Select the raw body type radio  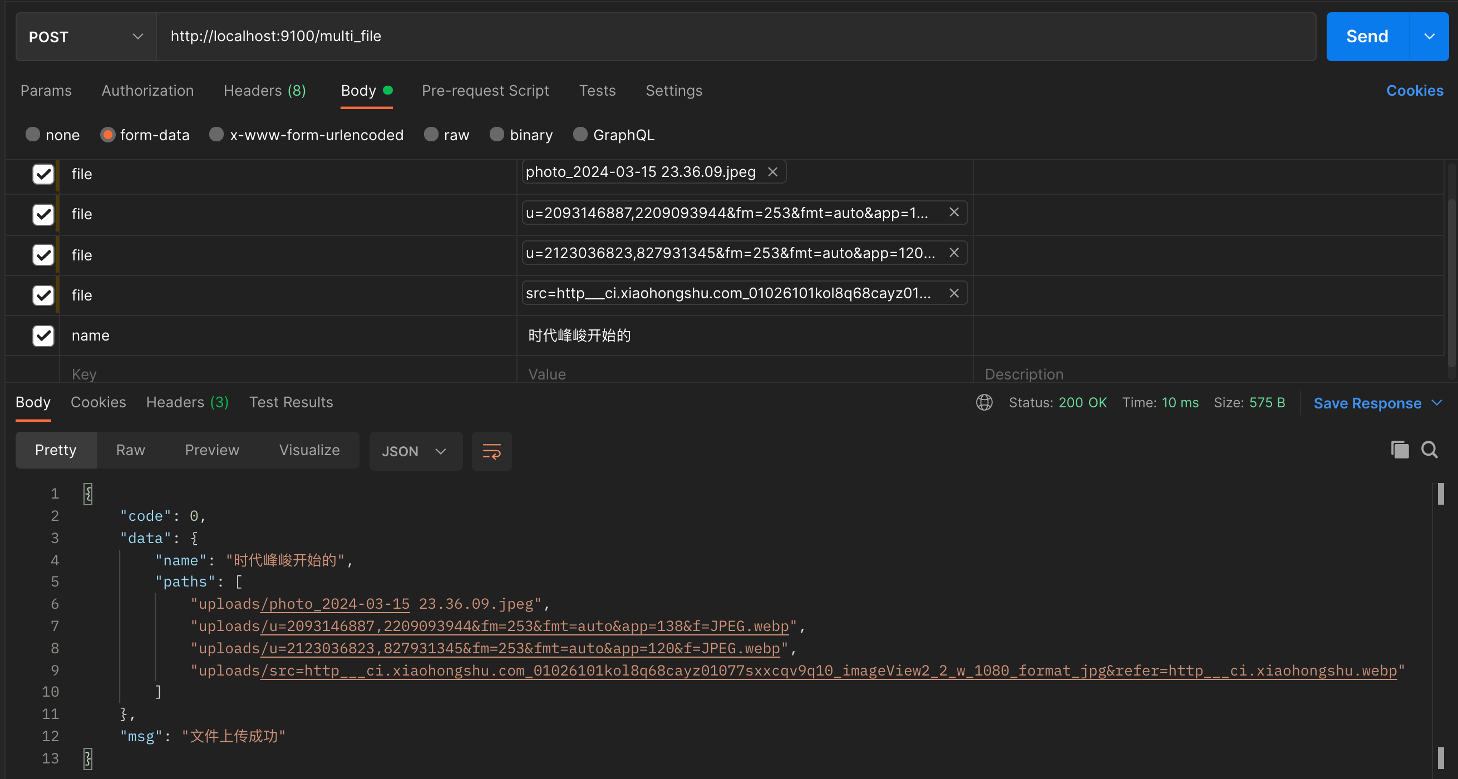[431, 135]
